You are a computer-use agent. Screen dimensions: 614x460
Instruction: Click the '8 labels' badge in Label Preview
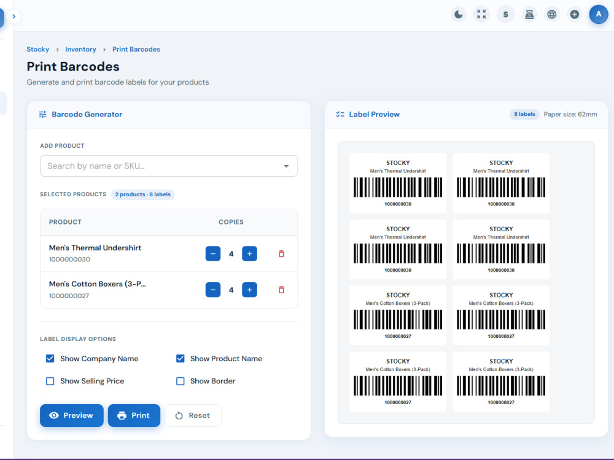[x=524, y=114]
